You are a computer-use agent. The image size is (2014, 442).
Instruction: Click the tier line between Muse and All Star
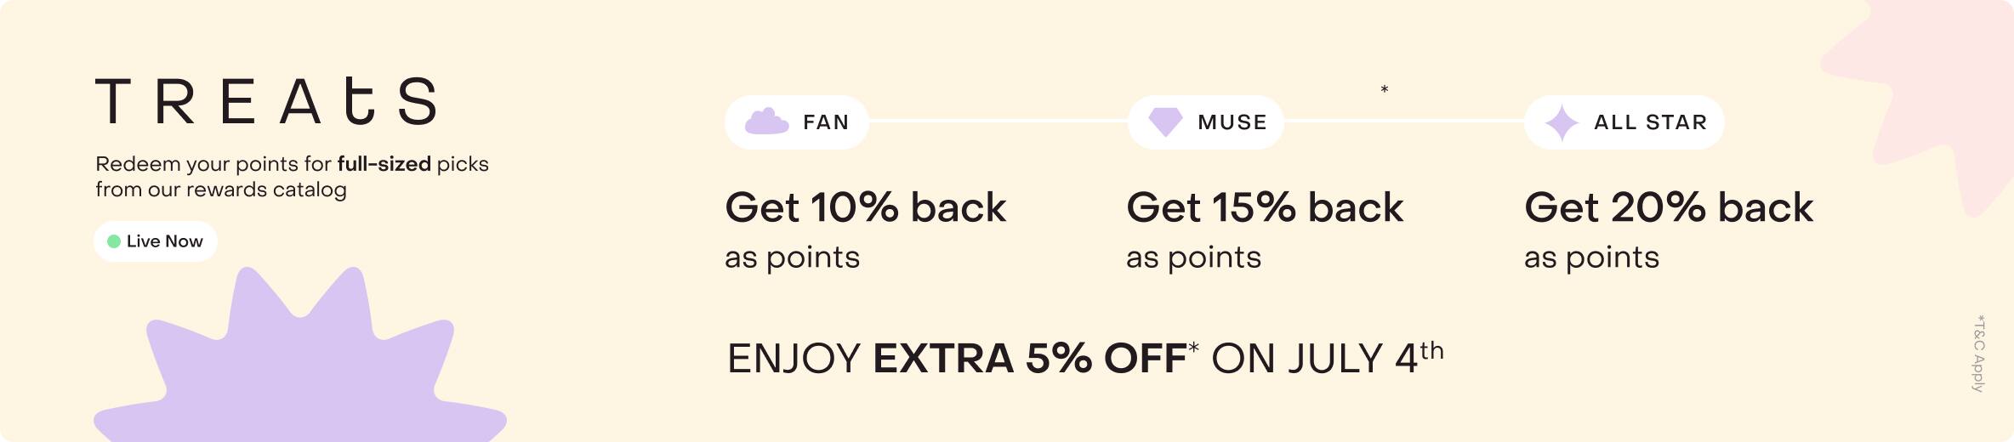tap(1404, 122)
